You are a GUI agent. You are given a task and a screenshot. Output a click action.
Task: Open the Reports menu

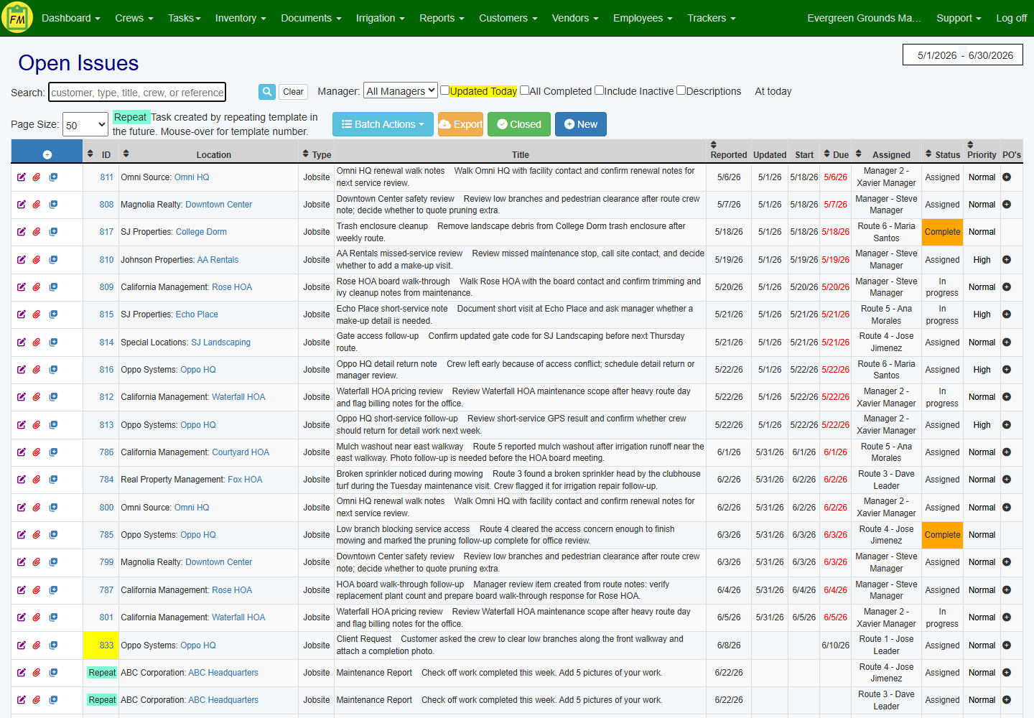442,18
